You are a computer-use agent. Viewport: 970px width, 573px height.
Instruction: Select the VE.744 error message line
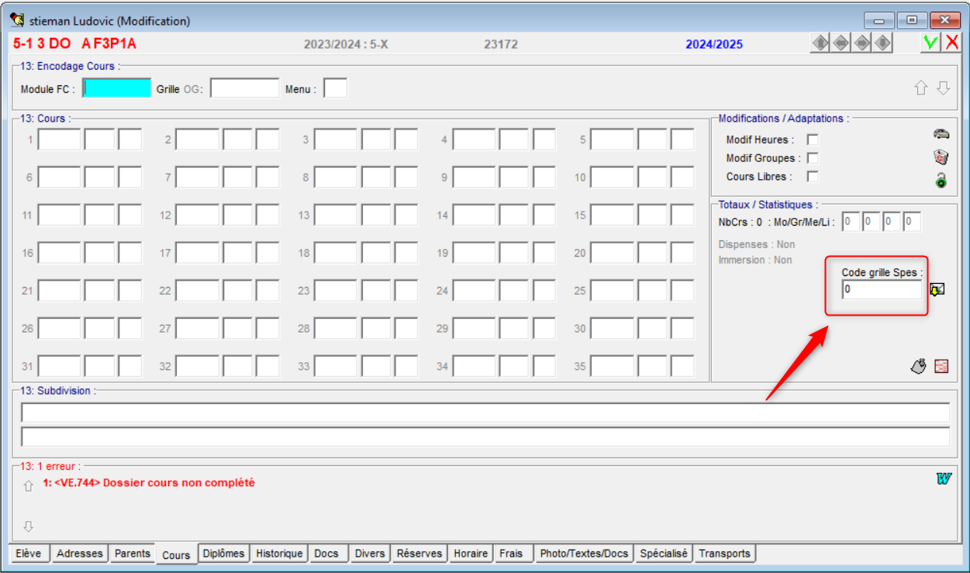[149, 483]
